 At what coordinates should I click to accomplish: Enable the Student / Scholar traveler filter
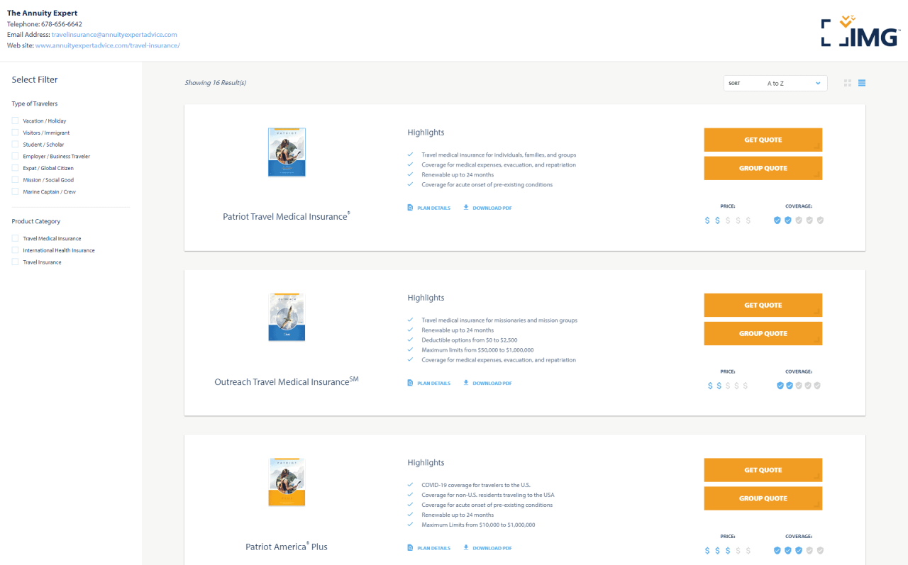pyautogui.click(x=14, y=144)
